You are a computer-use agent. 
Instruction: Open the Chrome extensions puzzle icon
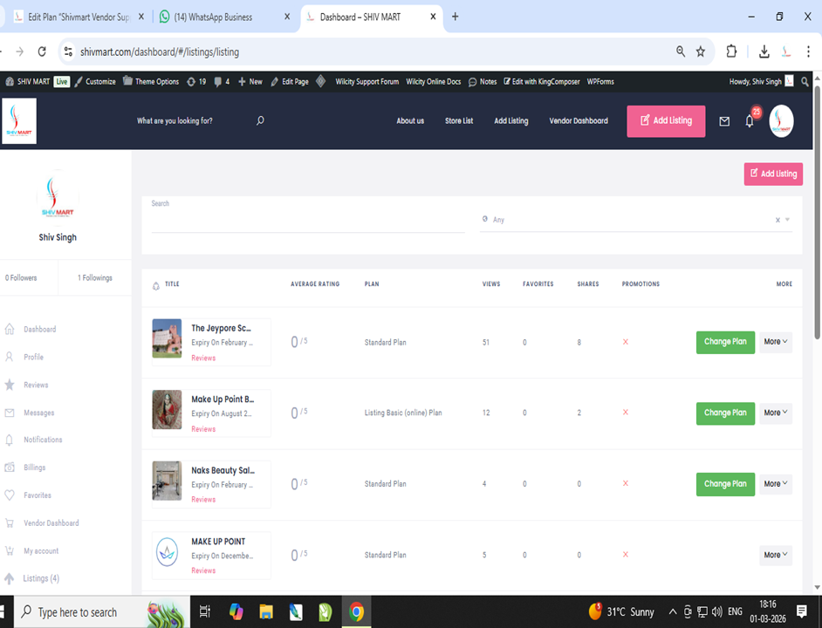click(x=731, y=51)
